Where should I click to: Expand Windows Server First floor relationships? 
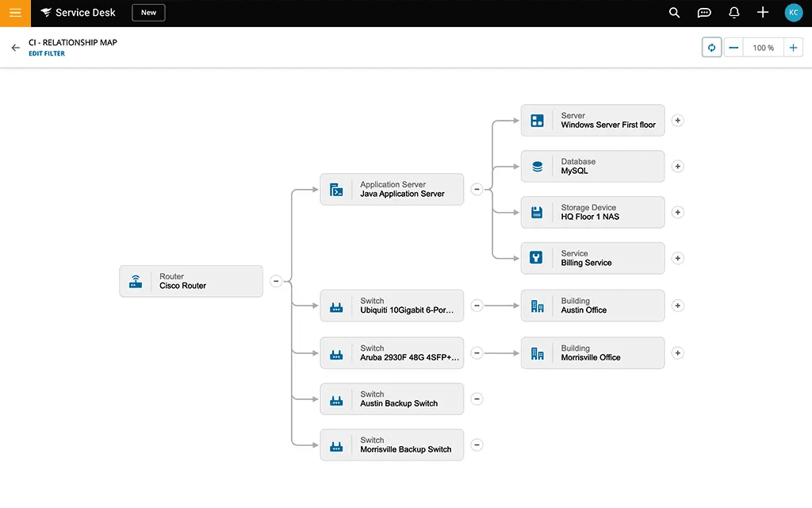click(677, 120)
